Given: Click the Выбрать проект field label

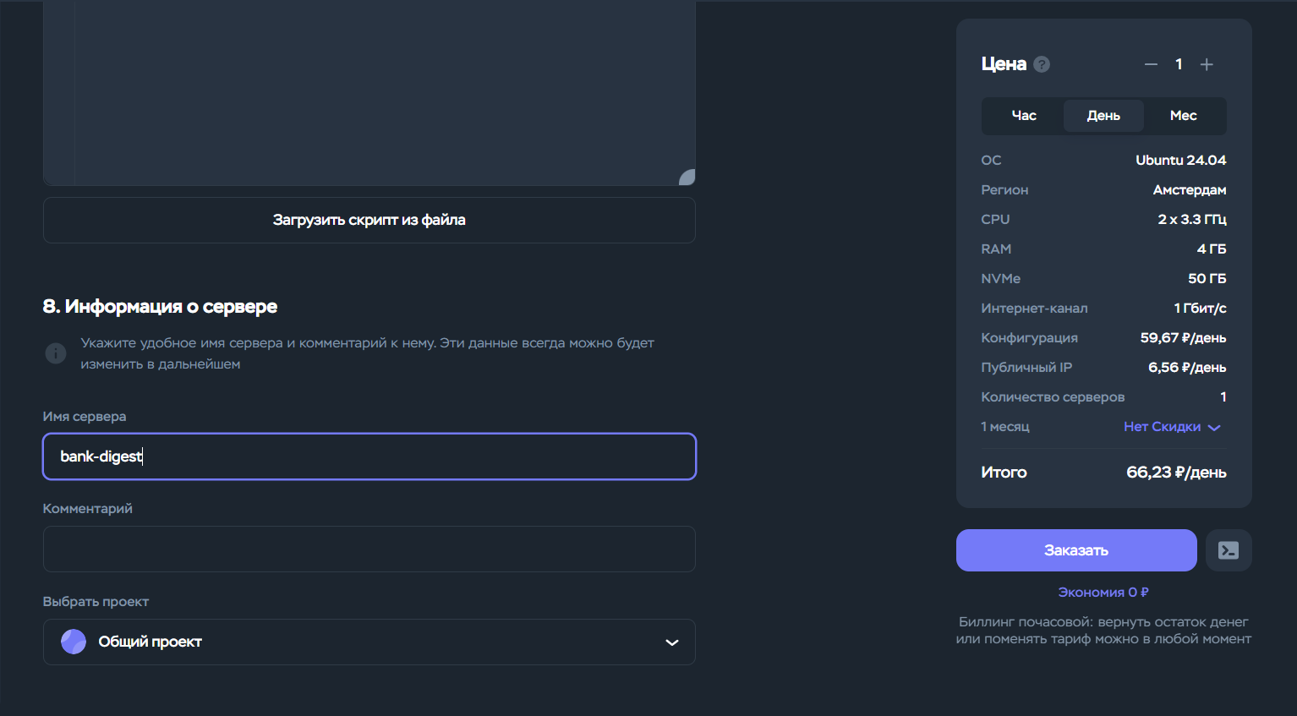Looking at the screenshot, I should [96, 602].
